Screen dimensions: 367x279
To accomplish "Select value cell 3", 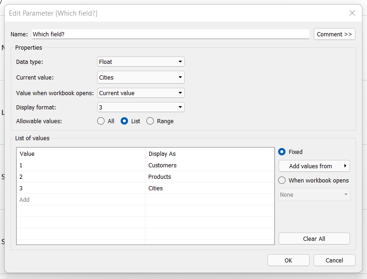I will (x=81, y=188).
